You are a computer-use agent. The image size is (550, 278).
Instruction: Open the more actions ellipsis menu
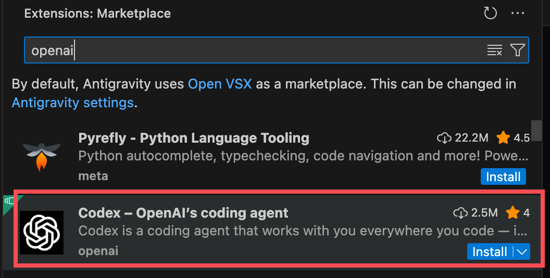pyautogui.click(x=518, y=14)
